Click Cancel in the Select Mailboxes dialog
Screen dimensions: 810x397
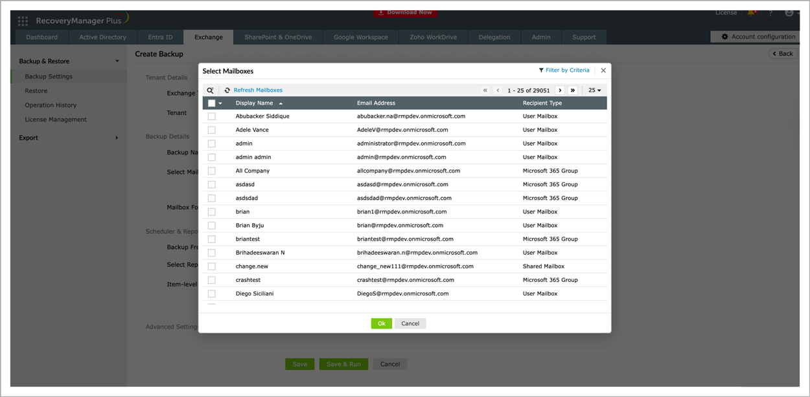410,323
